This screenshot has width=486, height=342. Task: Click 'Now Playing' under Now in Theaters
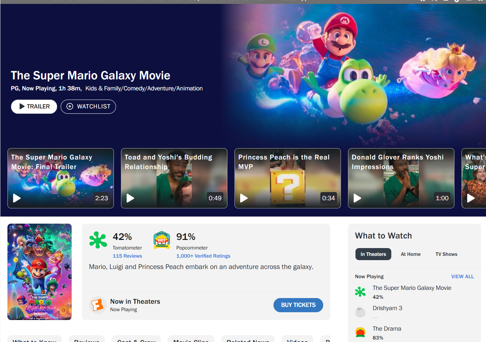pyautogui.click(x=123, y=309)
